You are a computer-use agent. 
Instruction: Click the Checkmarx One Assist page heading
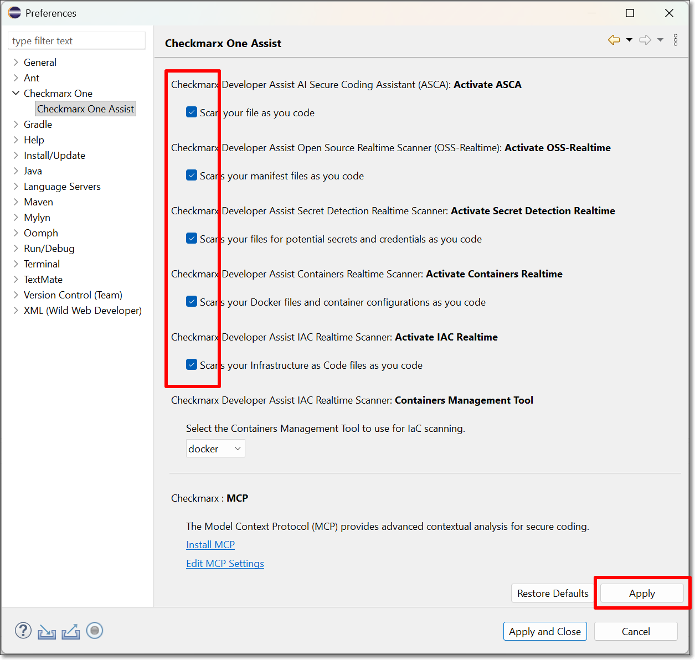coord(223,43)
